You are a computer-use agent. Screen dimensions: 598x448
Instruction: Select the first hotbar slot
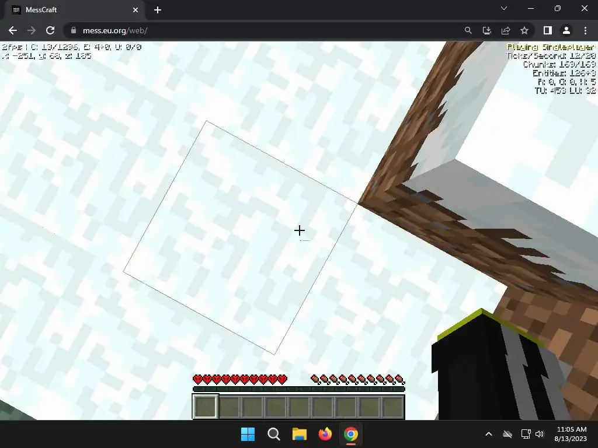tap(206, 407)
